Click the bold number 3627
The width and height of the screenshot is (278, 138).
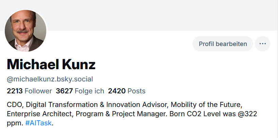(x=64, y=91)
